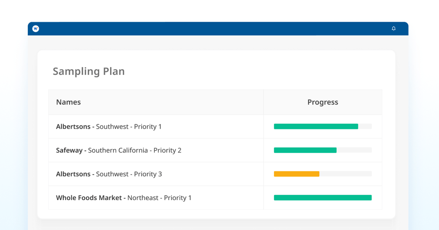
Task: Click the Names column header
Action: click(68, 102)
